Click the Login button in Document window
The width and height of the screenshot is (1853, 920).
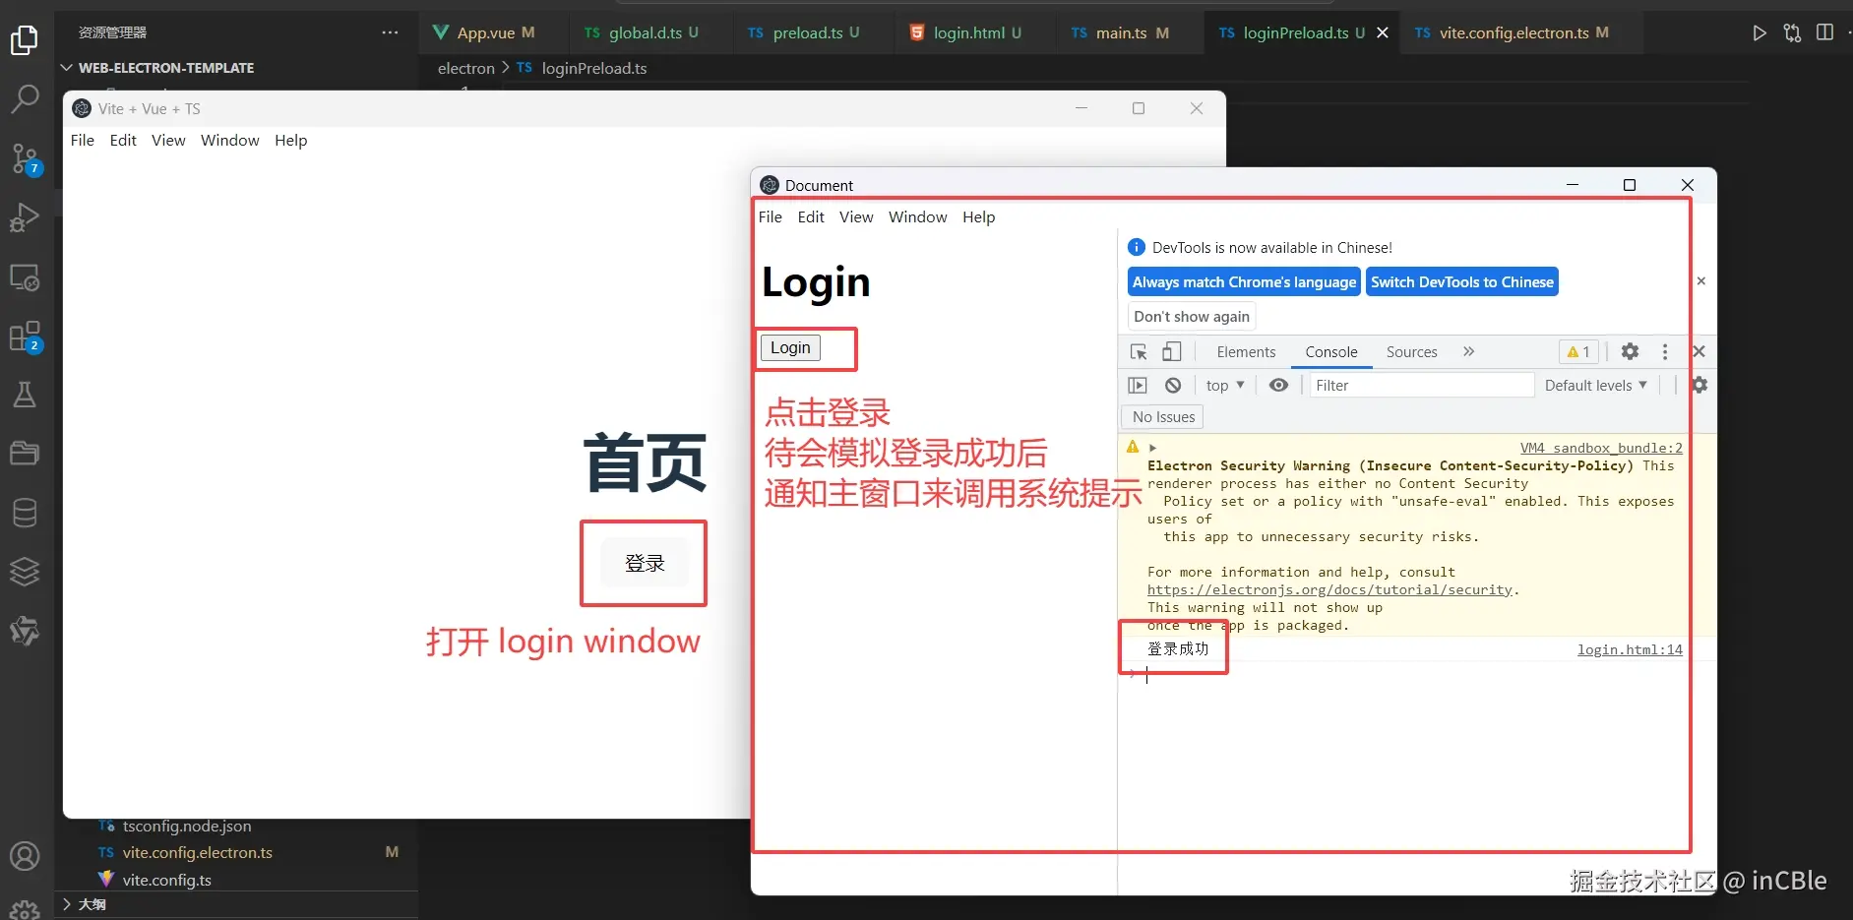click(790, 347)
